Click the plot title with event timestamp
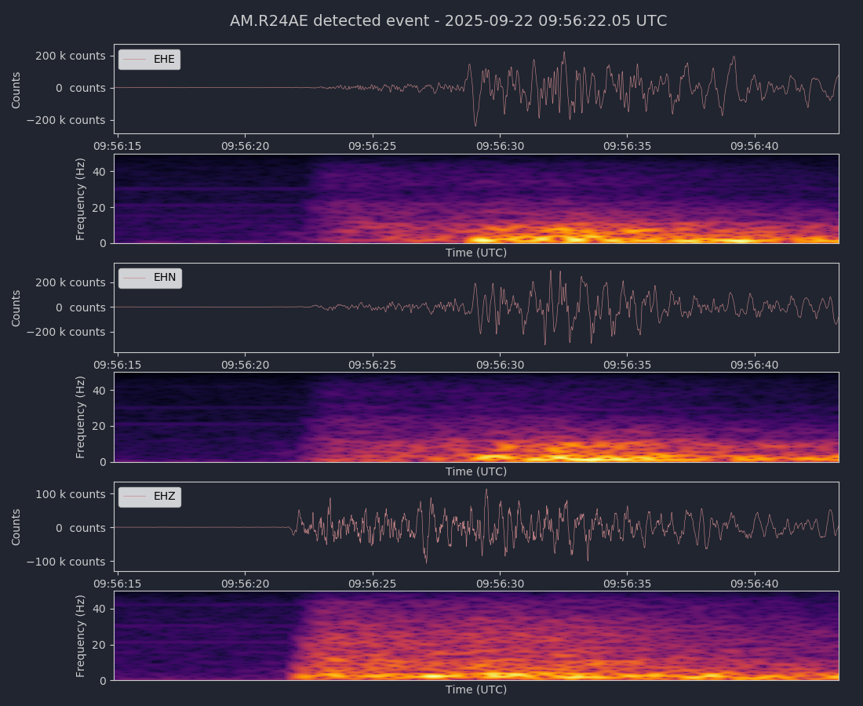863x706 pixels. point(448,21)
